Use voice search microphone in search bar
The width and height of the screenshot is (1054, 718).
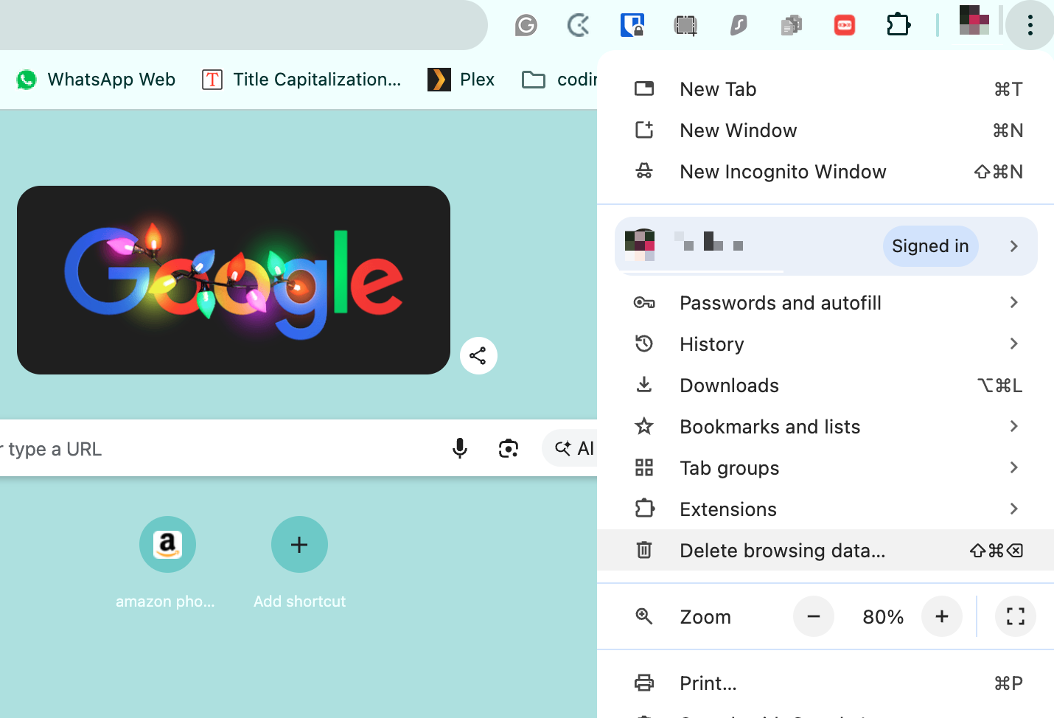[460, 448]
